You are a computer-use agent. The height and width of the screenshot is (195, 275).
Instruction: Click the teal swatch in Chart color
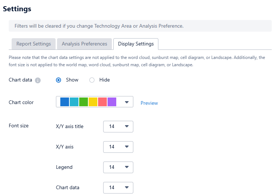pos(74,102)
